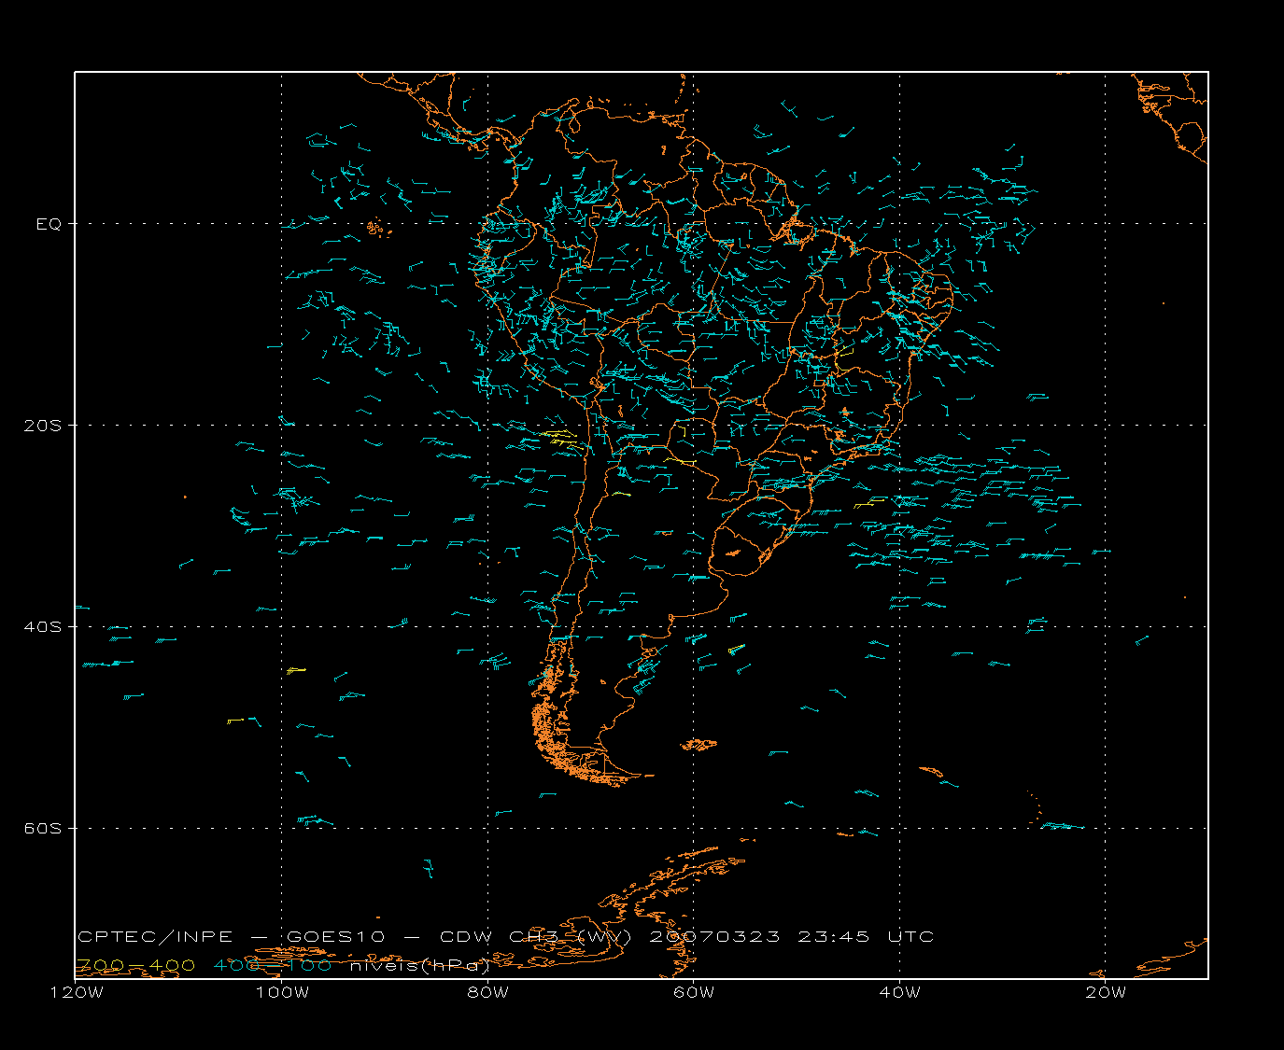
Task: Click the cyan 400-100 level legend
Action: click(x=272, y=965)
